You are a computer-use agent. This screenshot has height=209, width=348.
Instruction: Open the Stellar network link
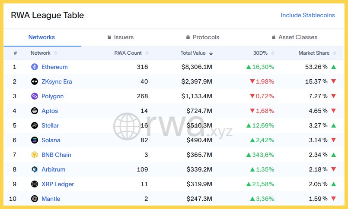point(50,125)
